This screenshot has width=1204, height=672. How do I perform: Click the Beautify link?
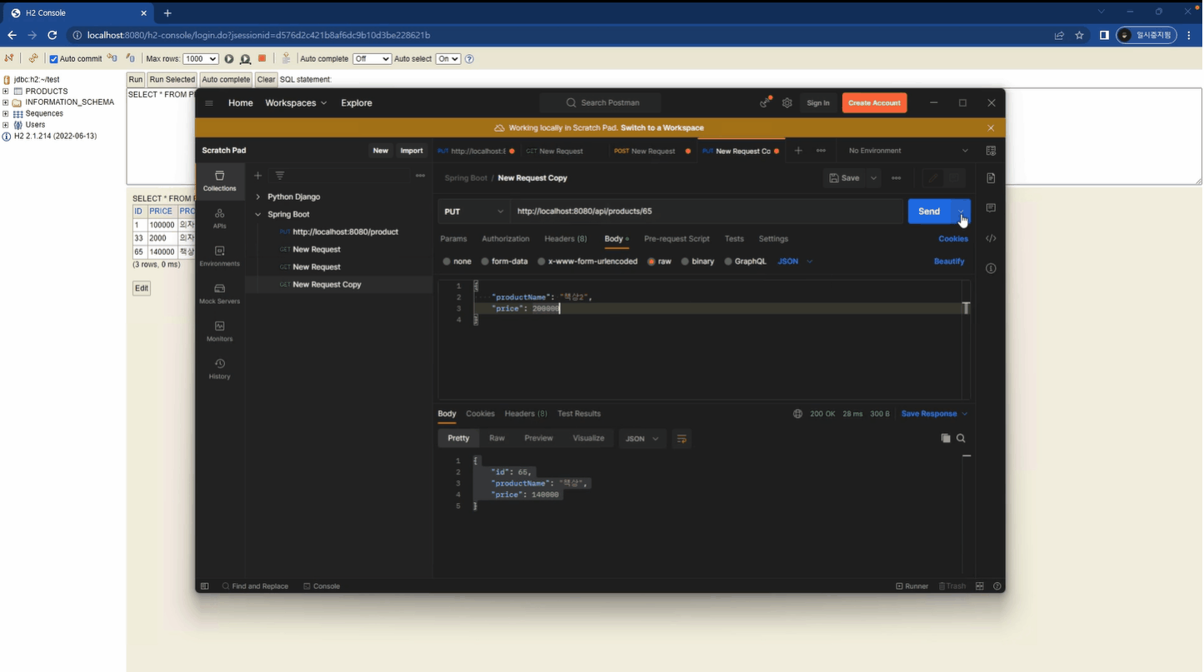pyautogui.click(x=948, y=261)
